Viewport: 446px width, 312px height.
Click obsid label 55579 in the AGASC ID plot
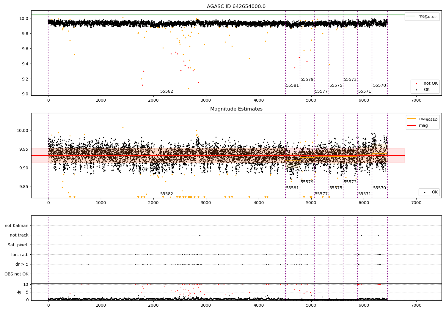coord(307,80)
